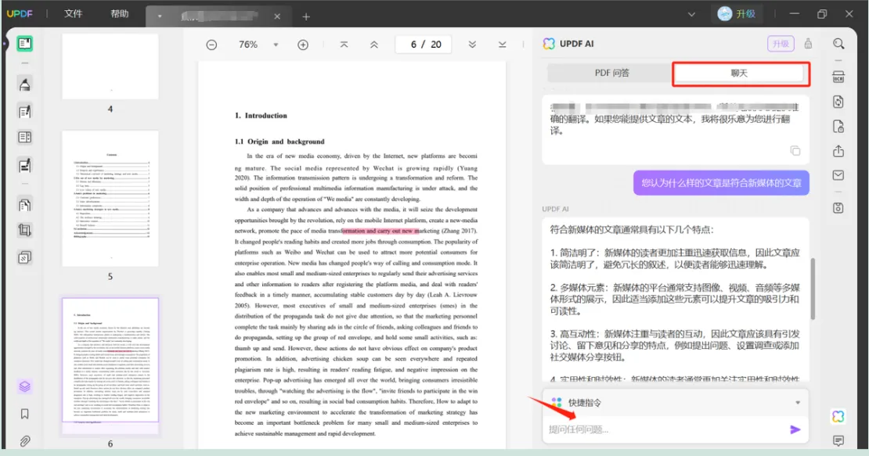Screen dimensions: 869x456
Task: Open the Organize Pages tool
Action: coord(24,205)
